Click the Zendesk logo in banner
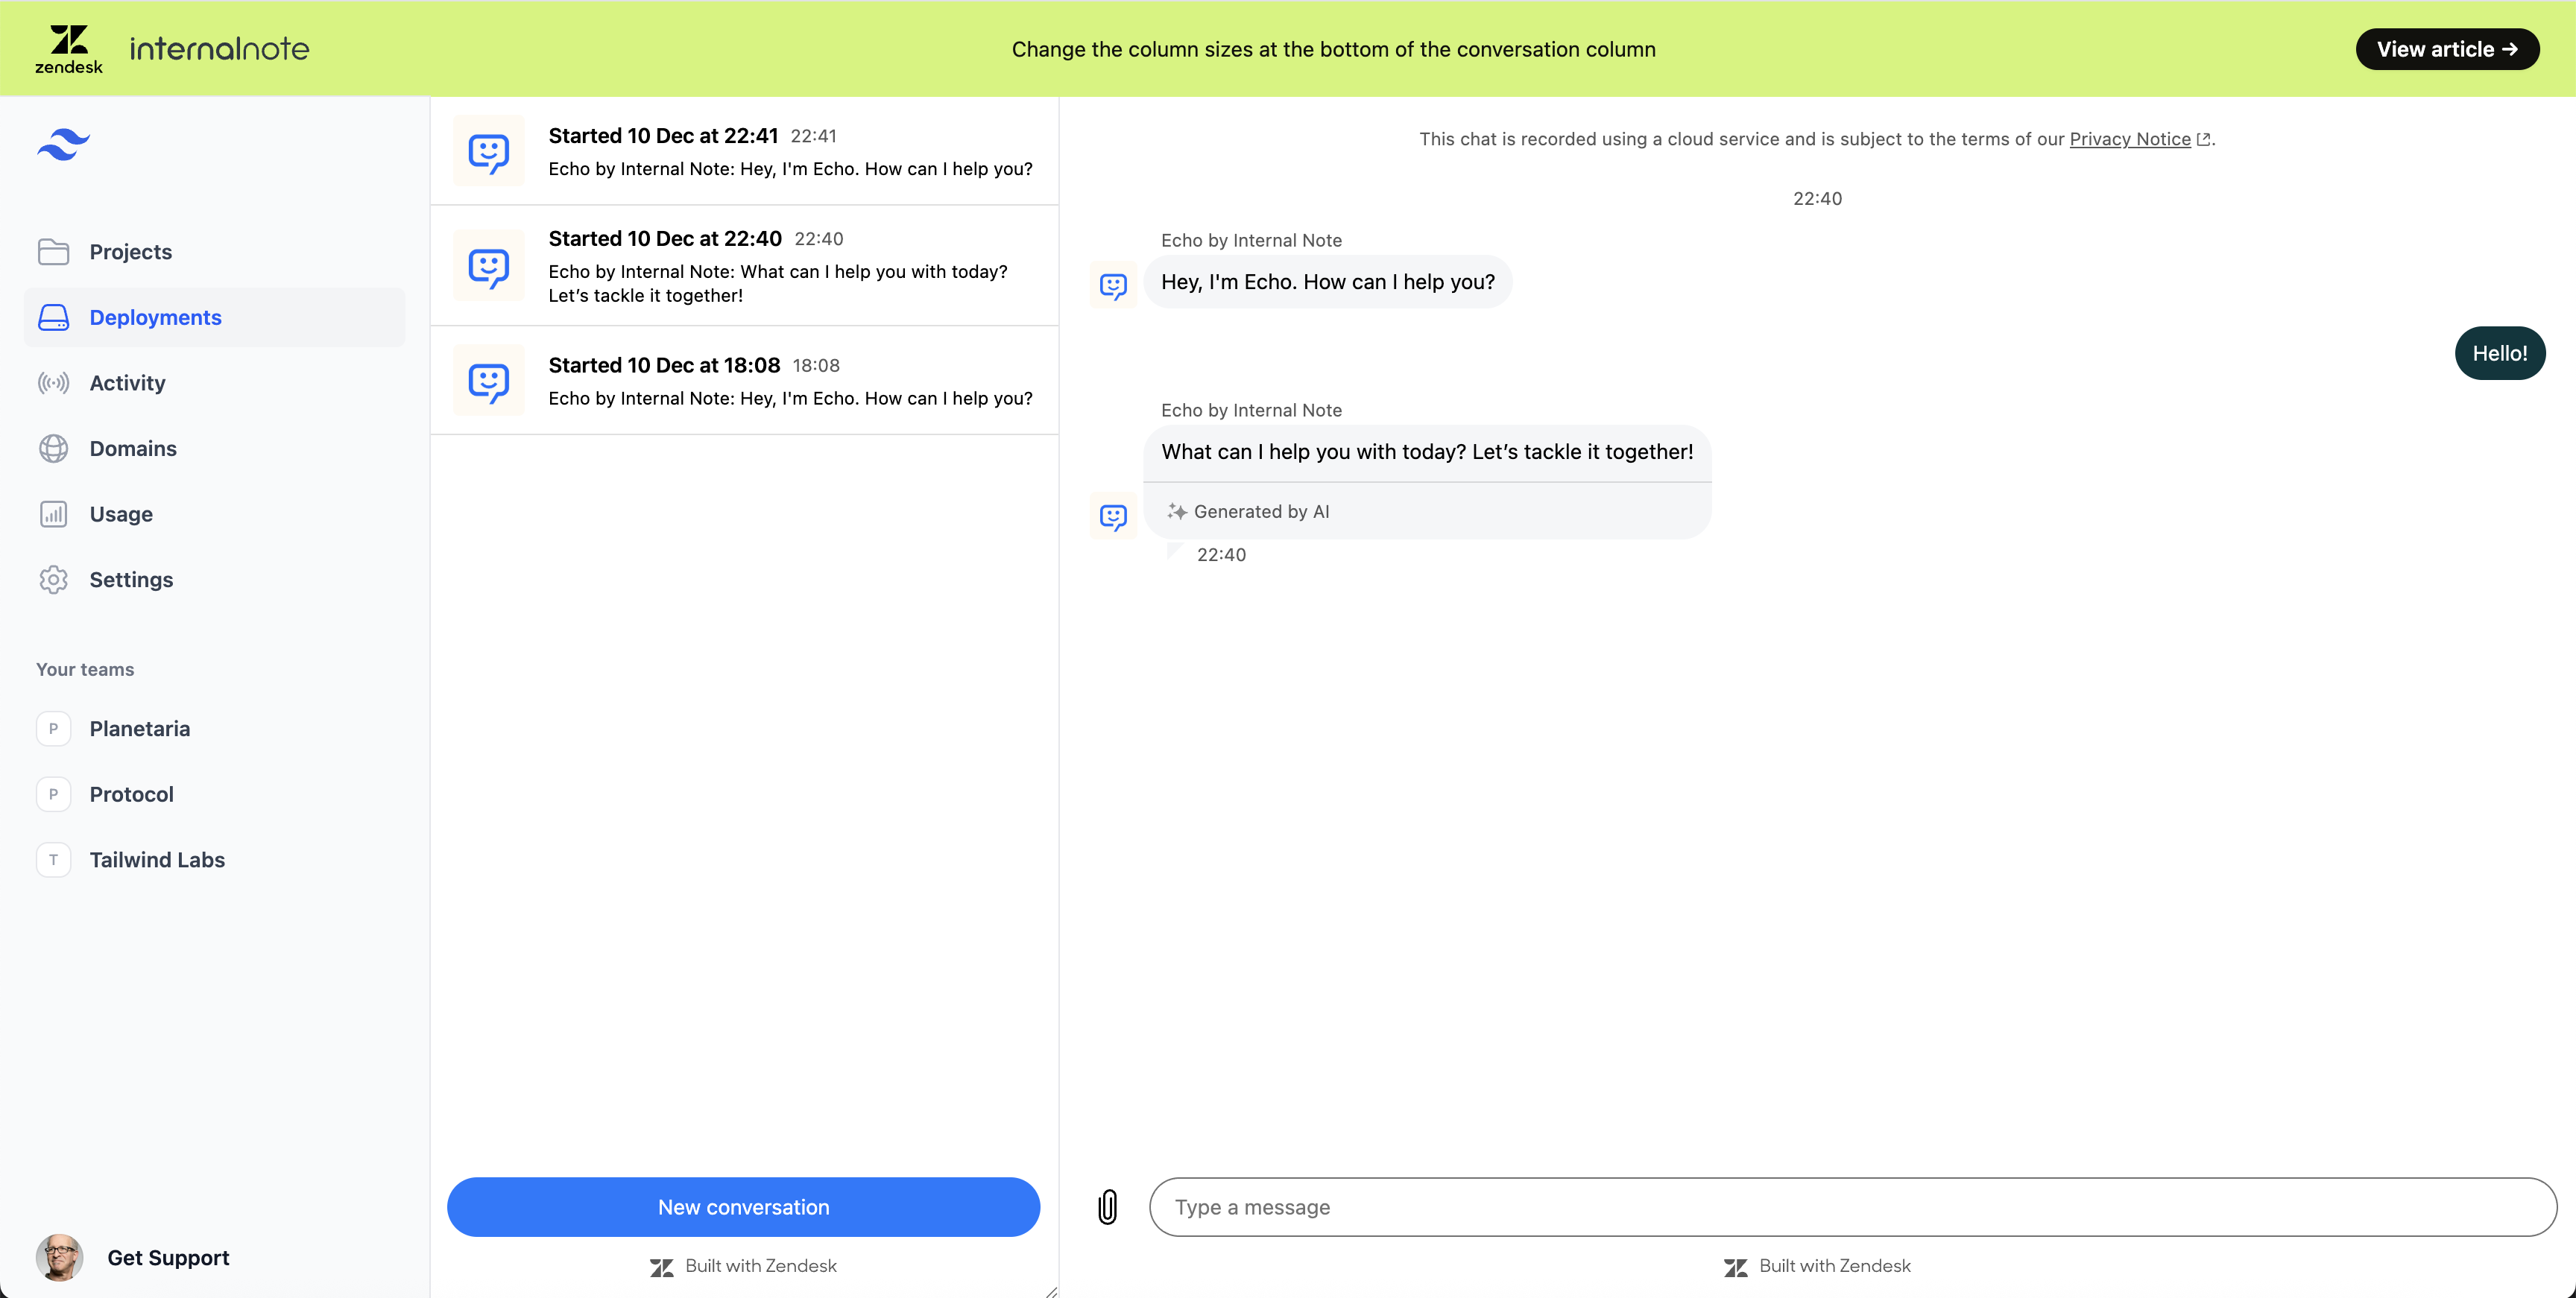Image resolution: width=2576 pixels, height=1298 pixels. [x=69, y=48]
